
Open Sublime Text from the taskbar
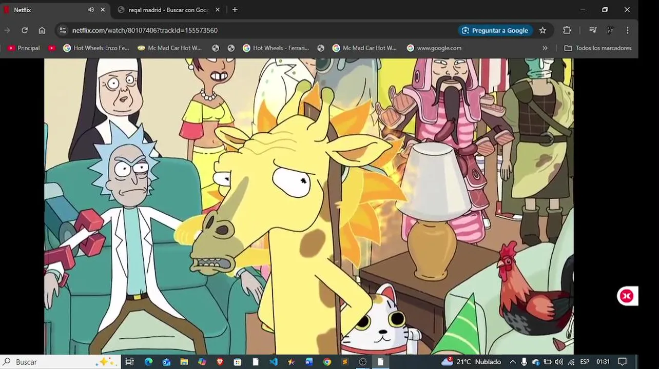(x=345, y=362)
